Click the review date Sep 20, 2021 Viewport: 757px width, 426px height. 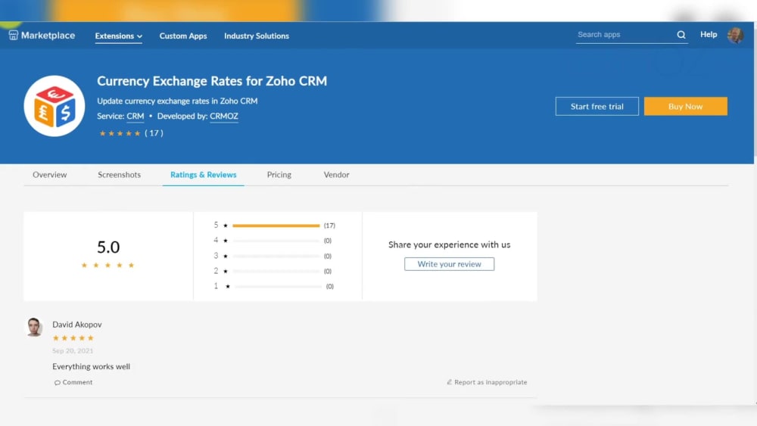click(x=73, y=351)
